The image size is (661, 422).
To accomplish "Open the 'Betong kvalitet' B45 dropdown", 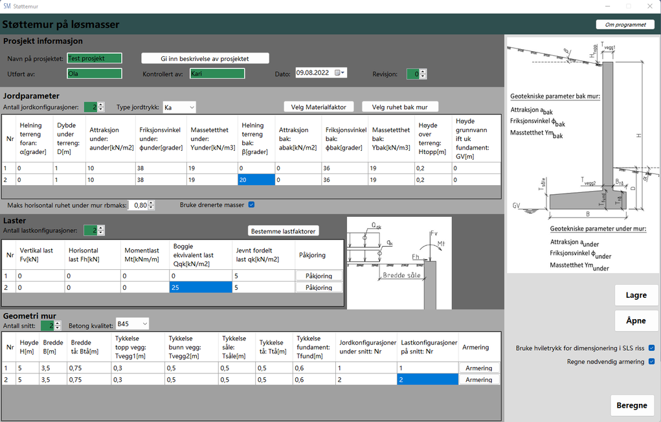I will point(132,324).
